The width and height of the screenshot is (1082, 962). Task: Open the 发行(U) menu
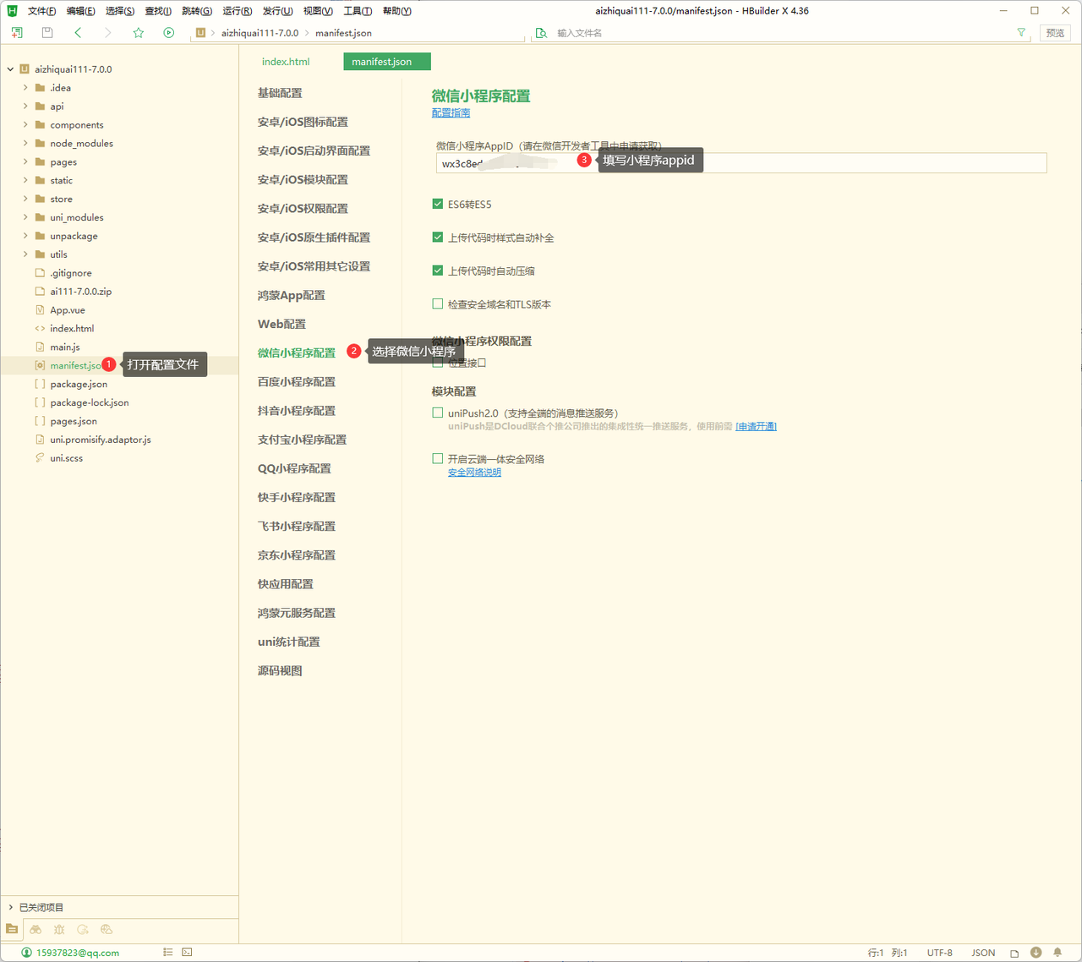[x=277, y=11]
